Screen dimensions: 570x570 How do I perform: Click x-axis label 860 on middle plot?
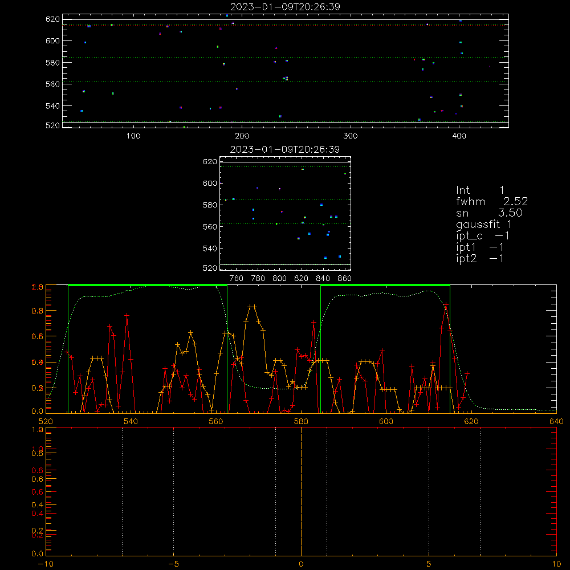(x=345, y=279)
